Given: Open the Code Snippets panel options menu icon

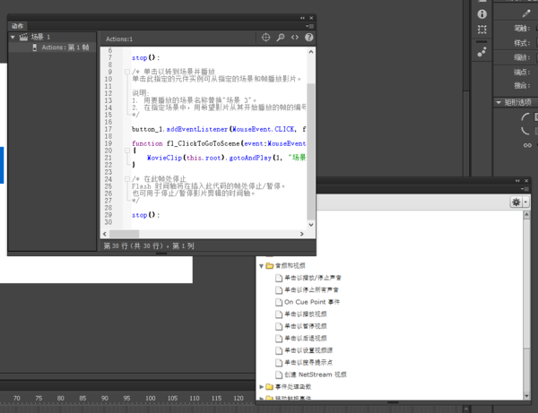Looking at the screenshot, I should click(525, 189).
